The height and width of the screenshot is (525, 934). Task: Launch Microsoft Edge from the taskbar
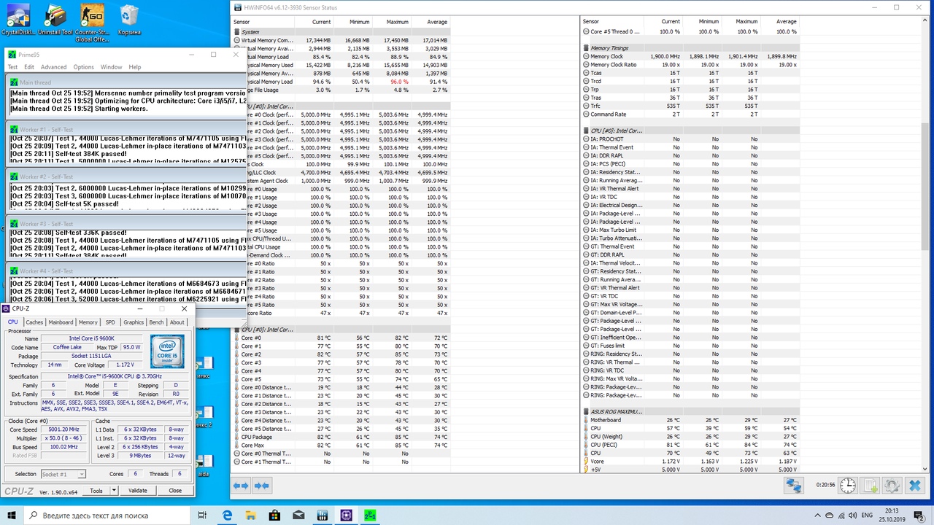227,515
